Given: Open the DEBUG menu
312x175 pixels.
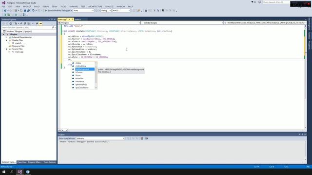Looking at the screenshot, I should 45,6.
